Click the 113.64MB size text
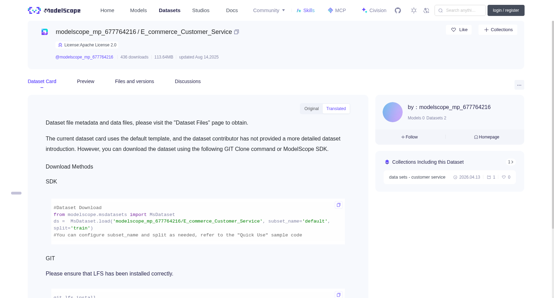This screenshot has width=554, height=298. click(164, 57)
